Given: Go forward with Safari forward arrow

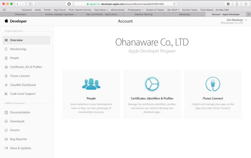Looking at the screenshot, I should tap(23, 4).
